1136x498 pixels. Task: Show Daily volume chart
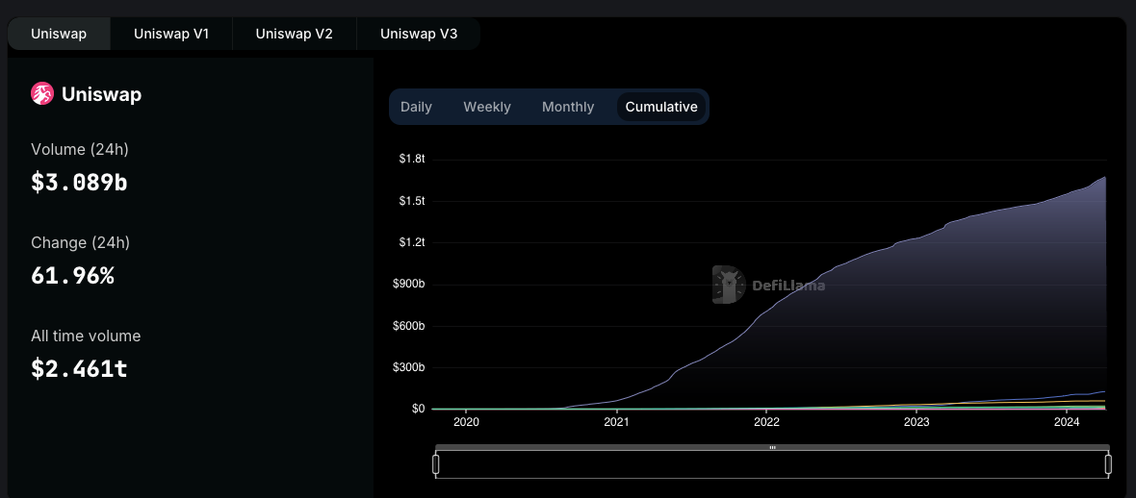[x=416, y=107]
